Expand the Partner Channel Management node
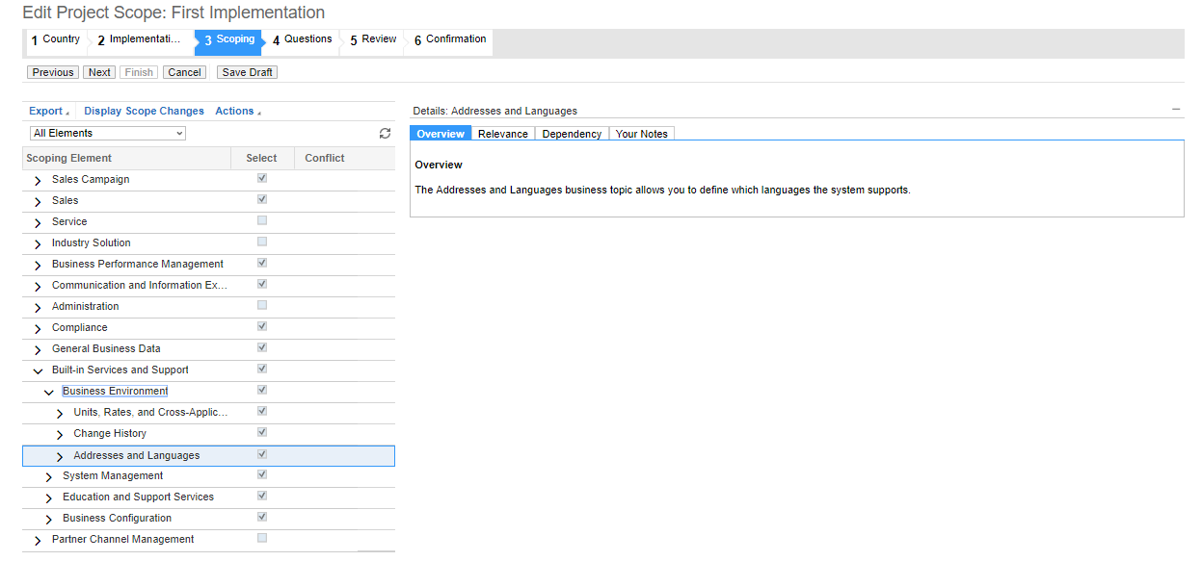1202x561 pixels. [x=38, y=540]
